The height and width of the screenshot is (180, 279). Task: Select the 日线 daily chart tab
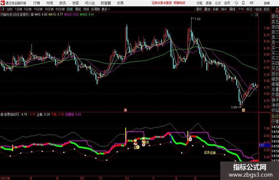[70, 9]
